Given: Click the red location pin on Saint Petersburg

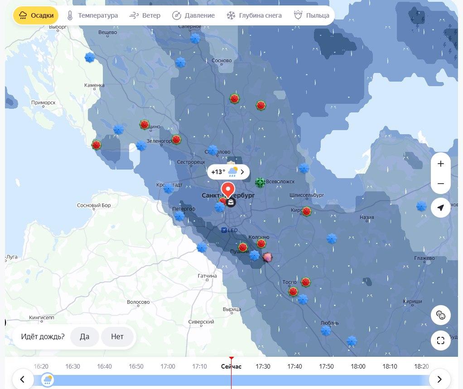Looking at the screenshot, I should [228, 190].
